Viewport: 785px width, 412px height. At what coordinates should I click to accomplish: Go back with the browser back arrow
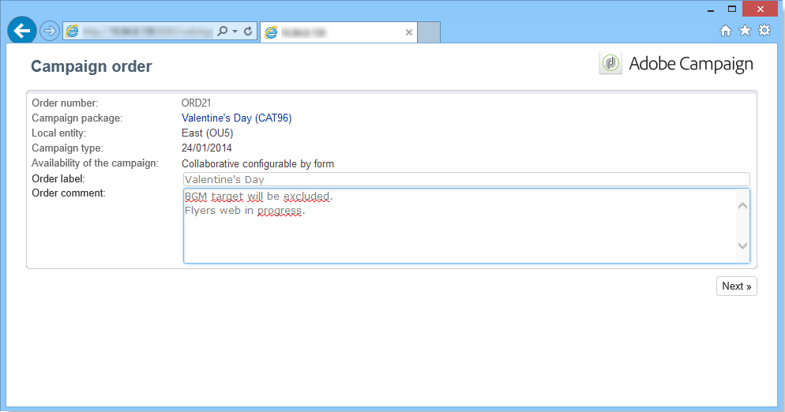(x=22, y=31)
